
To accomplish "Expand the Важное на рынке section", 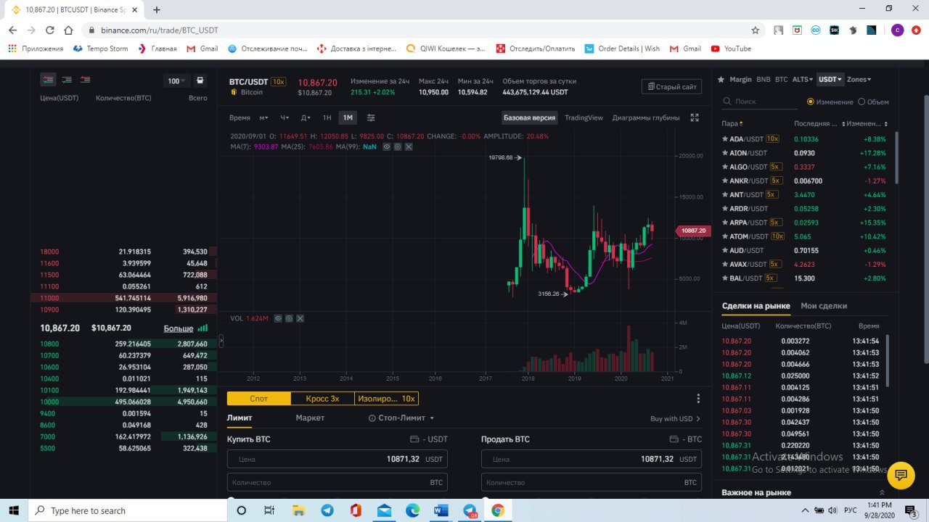I will point(882,493).
